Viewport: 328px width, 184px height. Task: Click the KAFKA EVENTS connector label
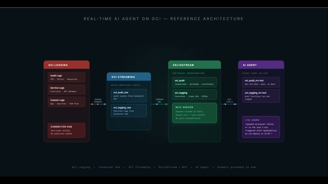98,100
